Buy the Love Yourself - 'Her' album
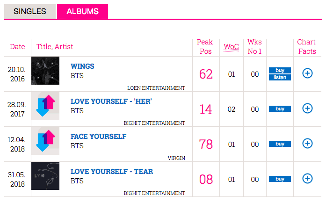 click(x=280, y=109)
